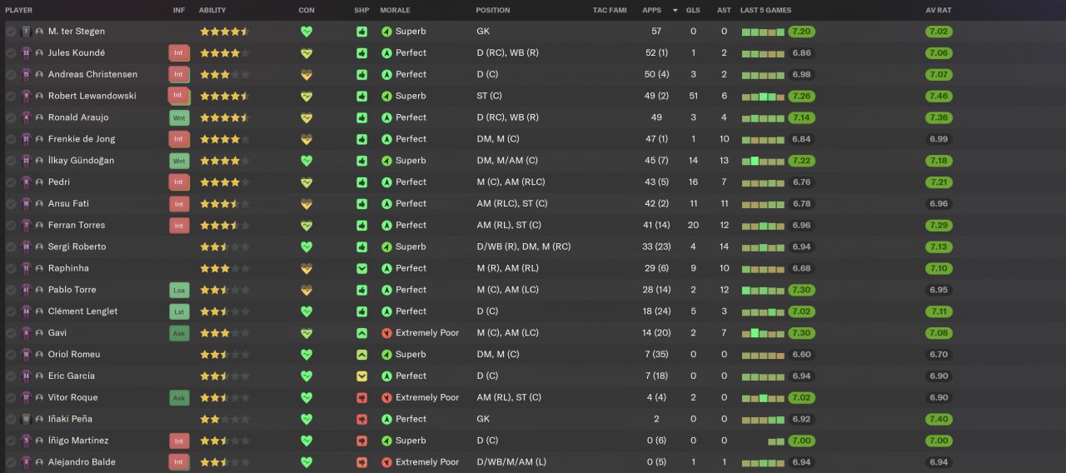Sort the table by the PLAYER column header

coord(18,10)
